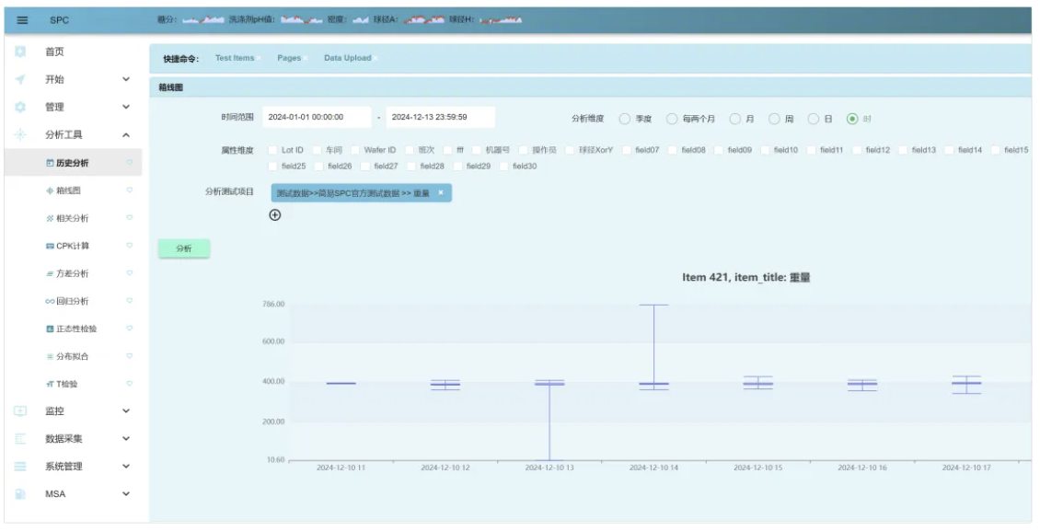This screenshot has height=531, width=1040.
Task: Select the 周 radio button
Action: [774, 119]
